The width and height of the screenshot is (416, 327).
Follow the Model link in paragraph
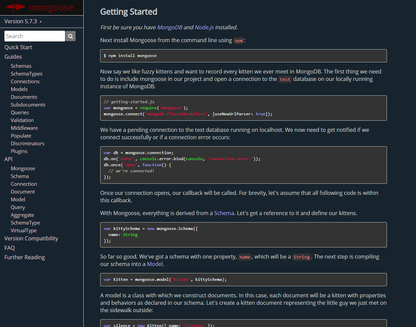click(x=155, y=264)
